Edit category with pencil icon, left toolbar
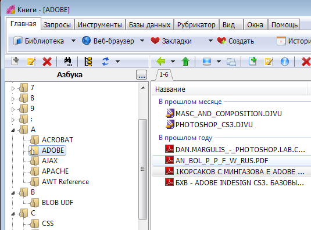This screenshot has width=311, height=230. [x=31, y=62]
